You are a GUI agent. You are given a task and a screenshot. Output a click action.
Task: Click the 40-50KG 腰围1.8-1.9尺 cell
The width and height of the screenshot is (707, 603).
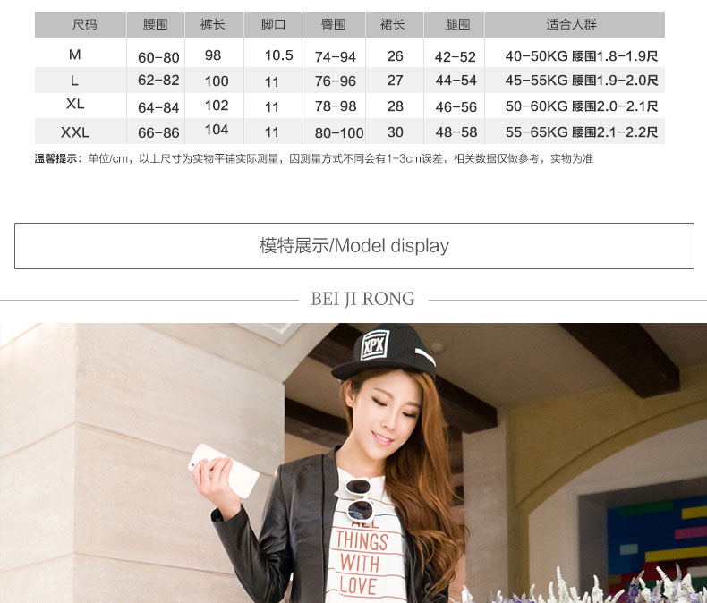[x=582, y=56]
